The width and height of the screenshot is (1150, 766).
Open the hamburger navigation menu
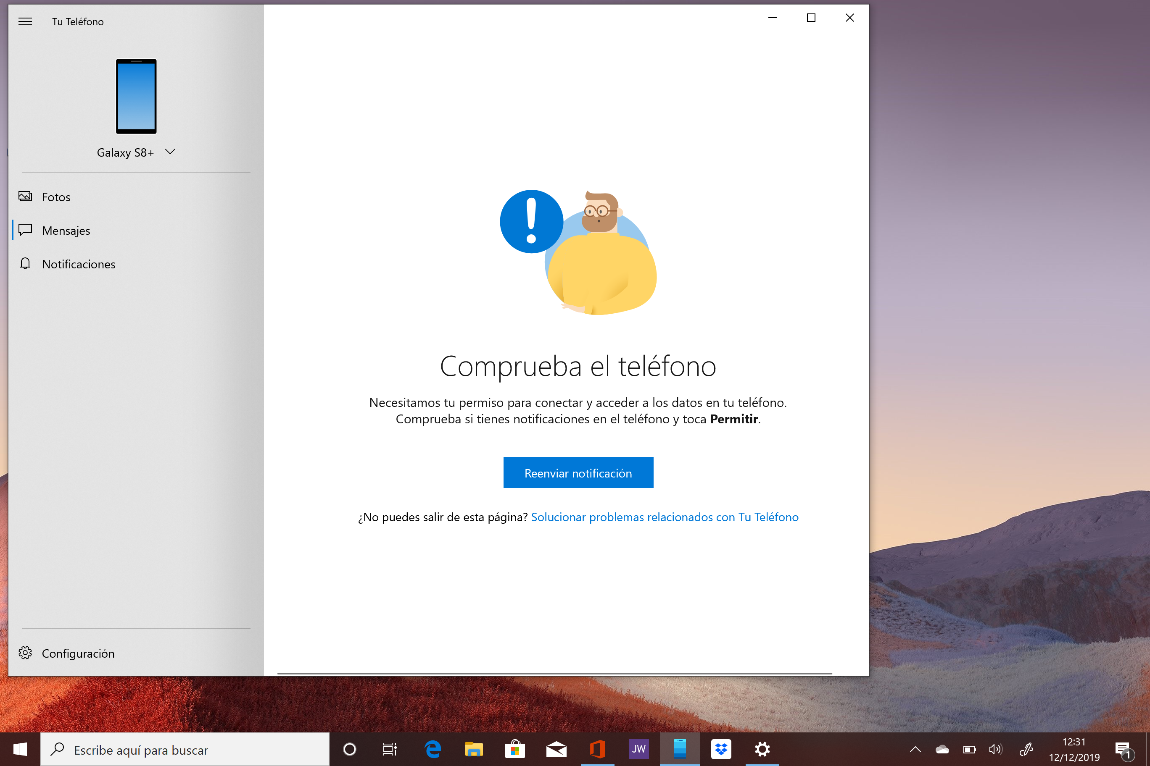tap(25, 21)
